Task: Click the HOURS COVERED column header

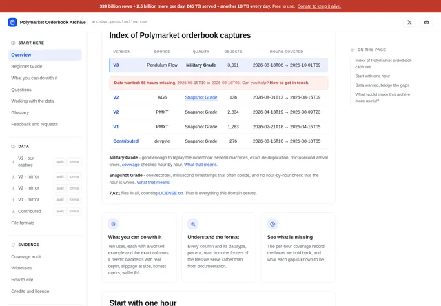Action: pyautogui.click(x=287, y=52)
